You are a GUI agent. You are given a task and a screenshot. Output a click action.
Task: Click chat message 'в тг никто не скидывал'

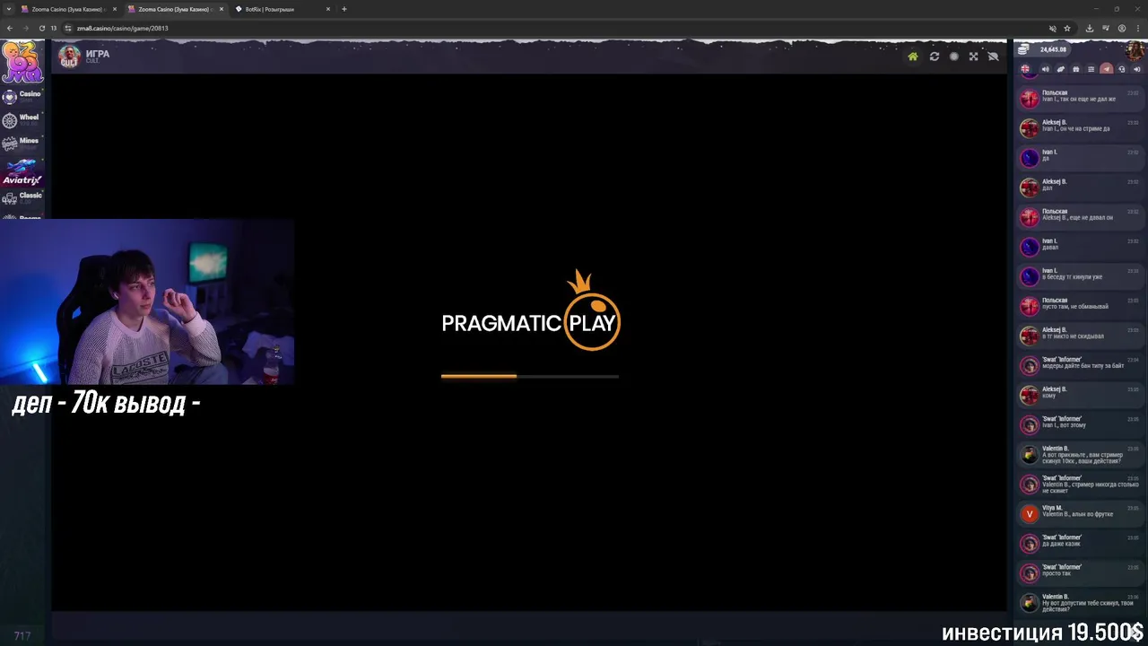1073,336
